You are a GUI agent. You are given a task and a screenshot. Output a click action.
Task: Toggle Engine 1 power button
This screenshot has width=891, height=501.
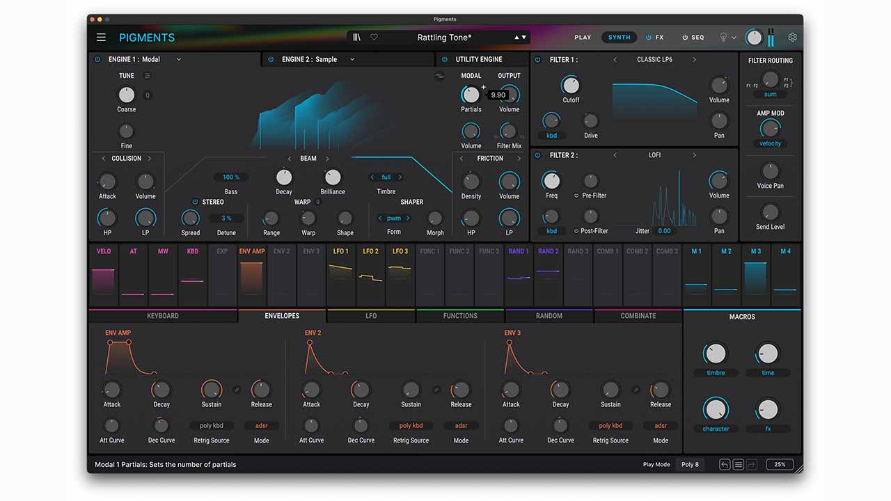97,60
